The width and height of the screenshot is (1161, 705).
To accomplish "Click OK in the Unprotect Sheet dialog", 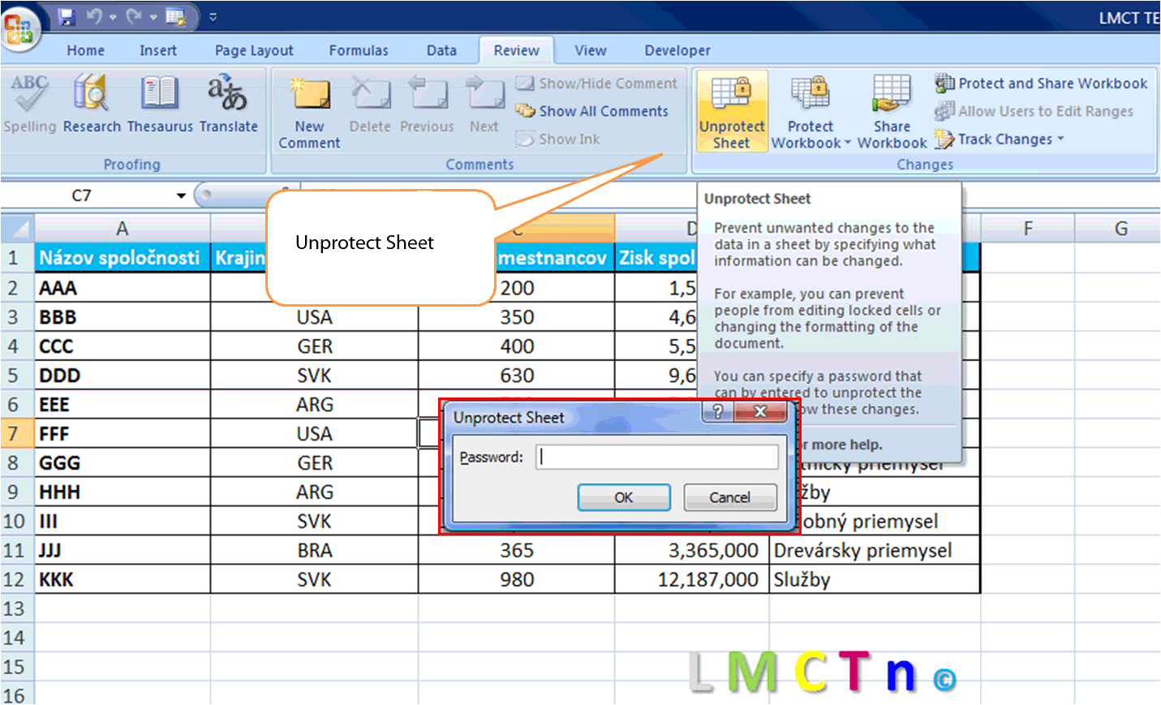I will tap(623, 497).
